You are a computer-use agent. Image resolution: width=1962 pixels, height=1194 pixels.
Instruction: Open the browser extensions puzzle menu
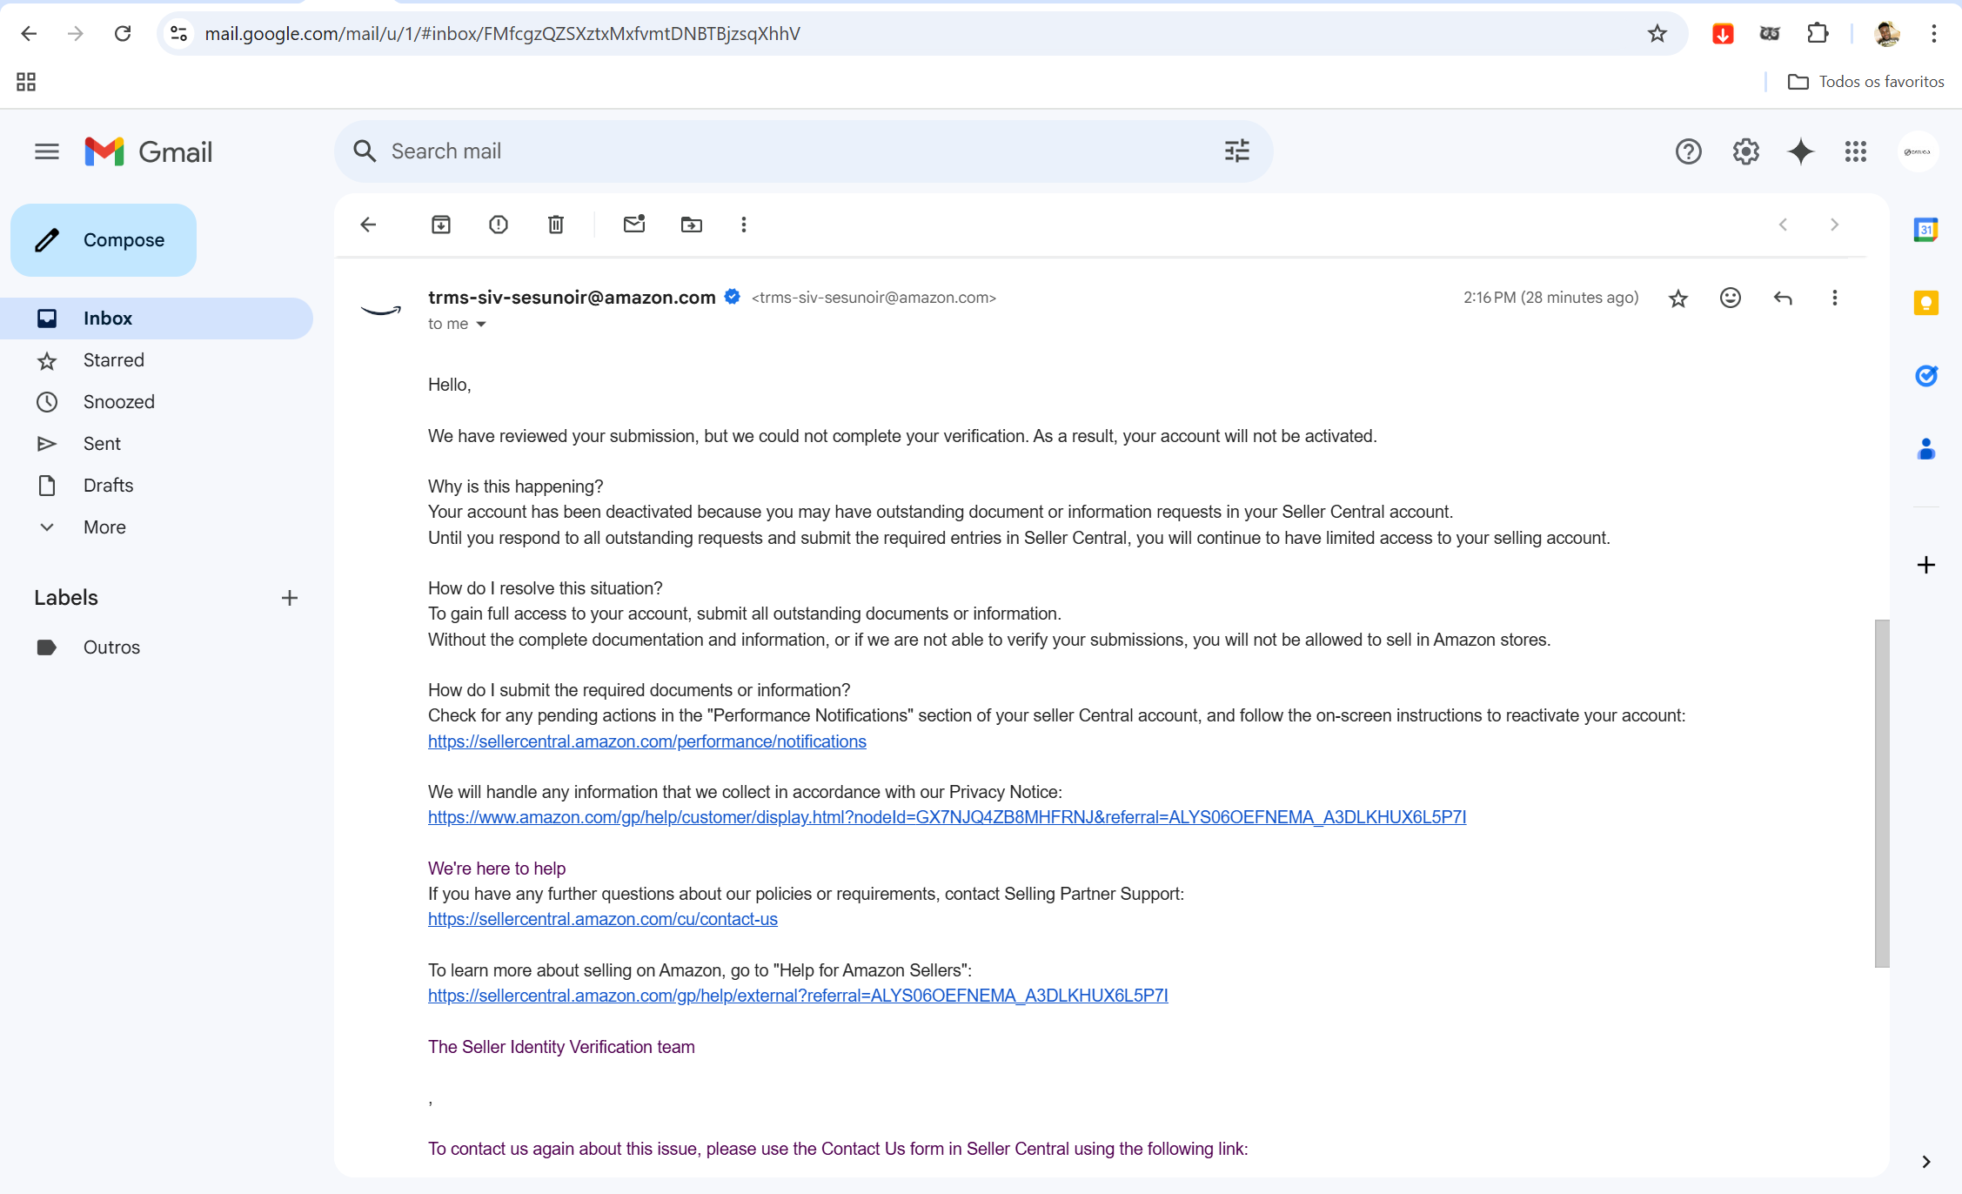(1818, 33)
